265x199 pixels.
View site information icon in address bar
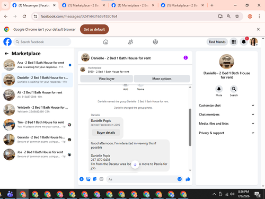click(x=36, y=16)
